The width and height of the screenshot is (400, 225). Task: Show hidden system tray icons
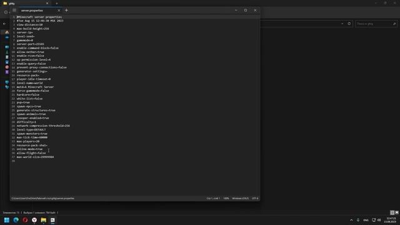tap(351, 220)
